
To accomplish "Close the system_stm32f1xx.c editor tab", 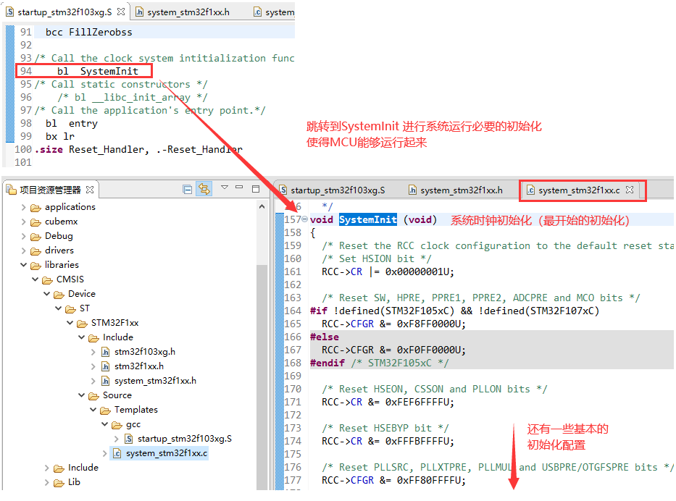I will coord(630,190).
